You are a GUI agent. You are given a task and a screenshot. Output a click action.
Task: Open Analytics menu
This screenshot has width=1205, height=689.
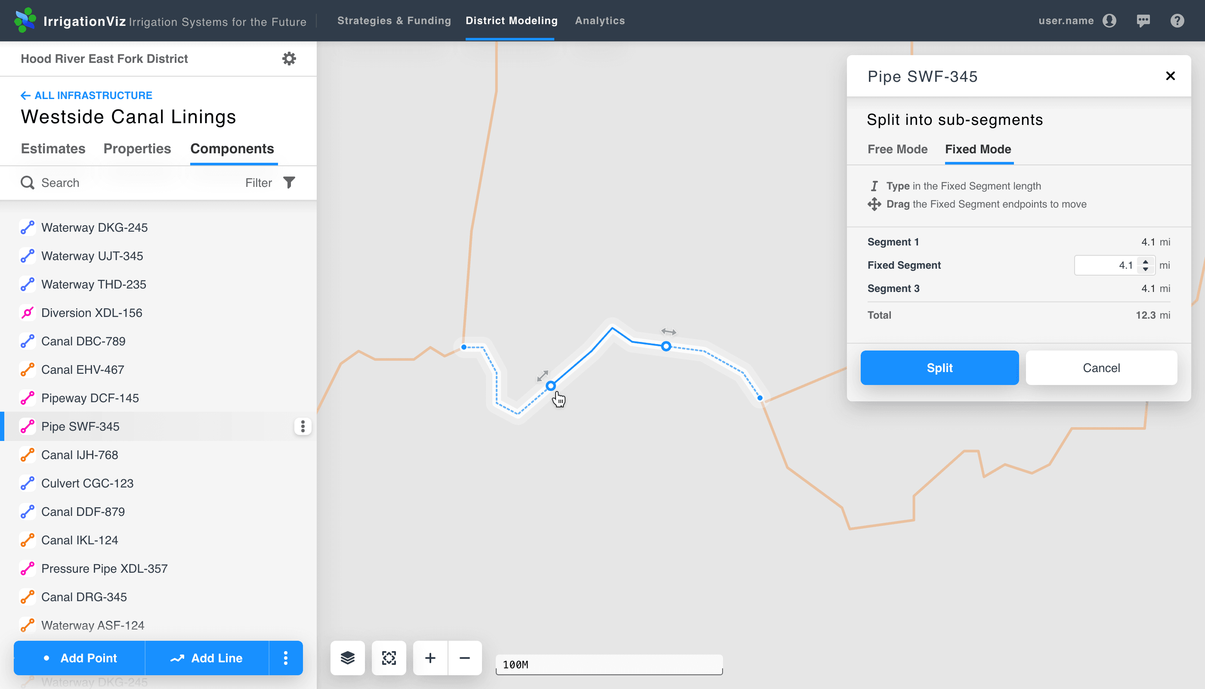[x=599, y=20]
